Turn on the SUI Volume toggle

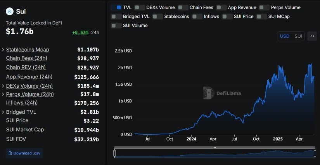(x=116, y=26)
